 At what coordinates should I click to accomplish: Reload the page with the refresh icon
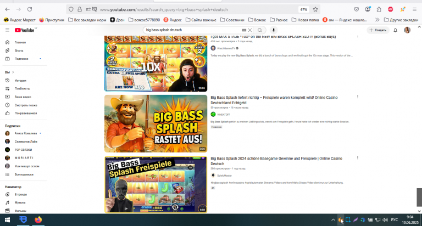click(x=30, y=9)
